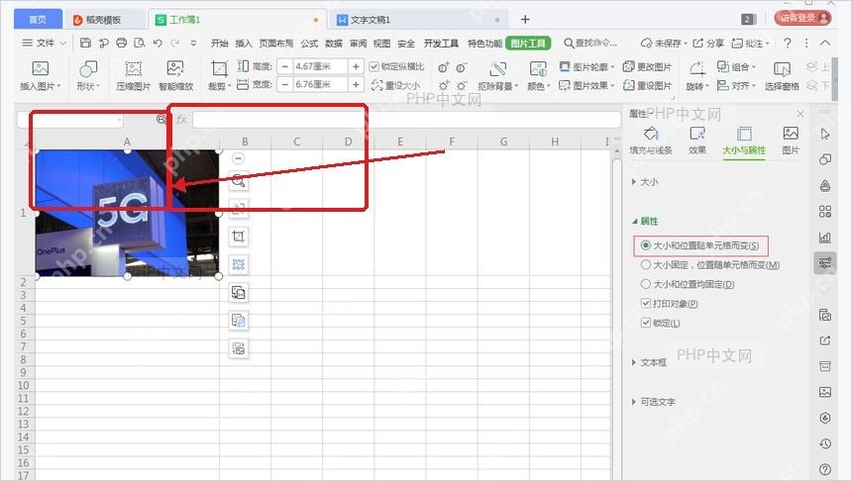
Task: Click the Home 首页 tab
Action: 38,20
